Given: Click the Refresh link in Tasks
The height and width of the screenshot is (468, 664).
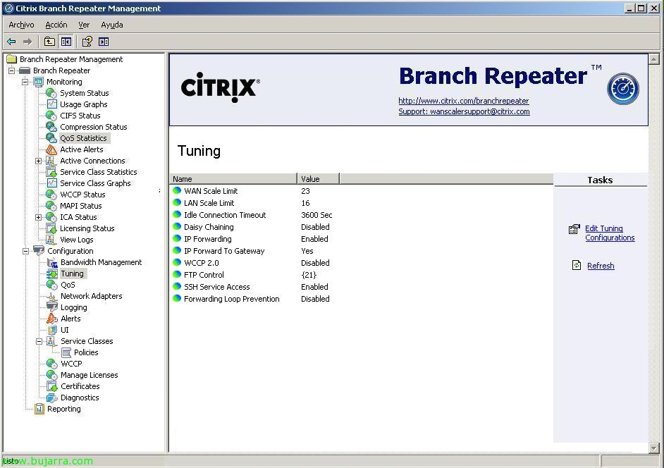Looking at the screenshot, I should coord(601,266).
